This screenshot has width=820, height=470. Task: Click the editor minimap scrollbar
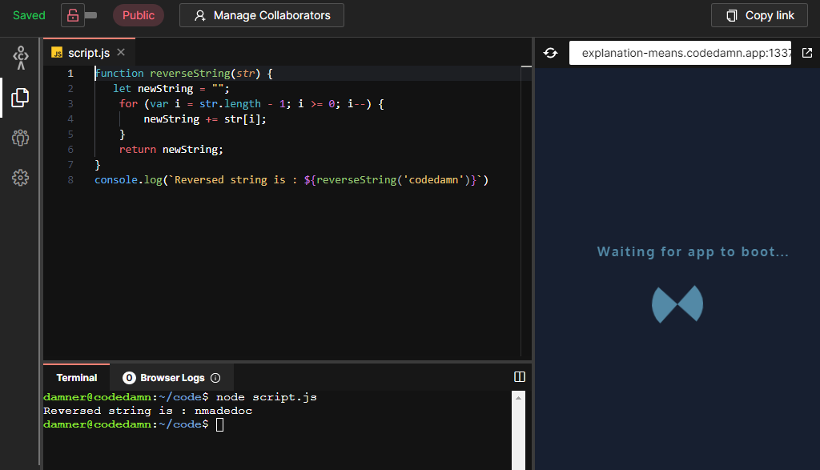(x=526, y=211)
